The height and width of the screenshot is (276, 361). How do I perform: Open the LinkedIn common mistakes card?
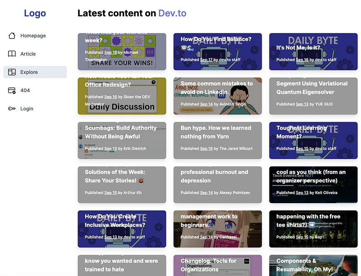(218, 96)
